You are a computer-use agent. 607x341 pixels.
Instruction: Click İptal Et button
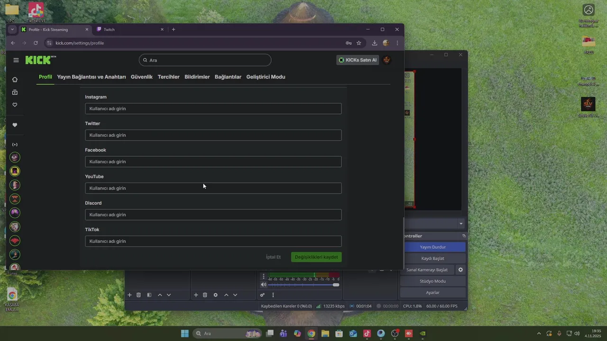[x=273, y=257]
